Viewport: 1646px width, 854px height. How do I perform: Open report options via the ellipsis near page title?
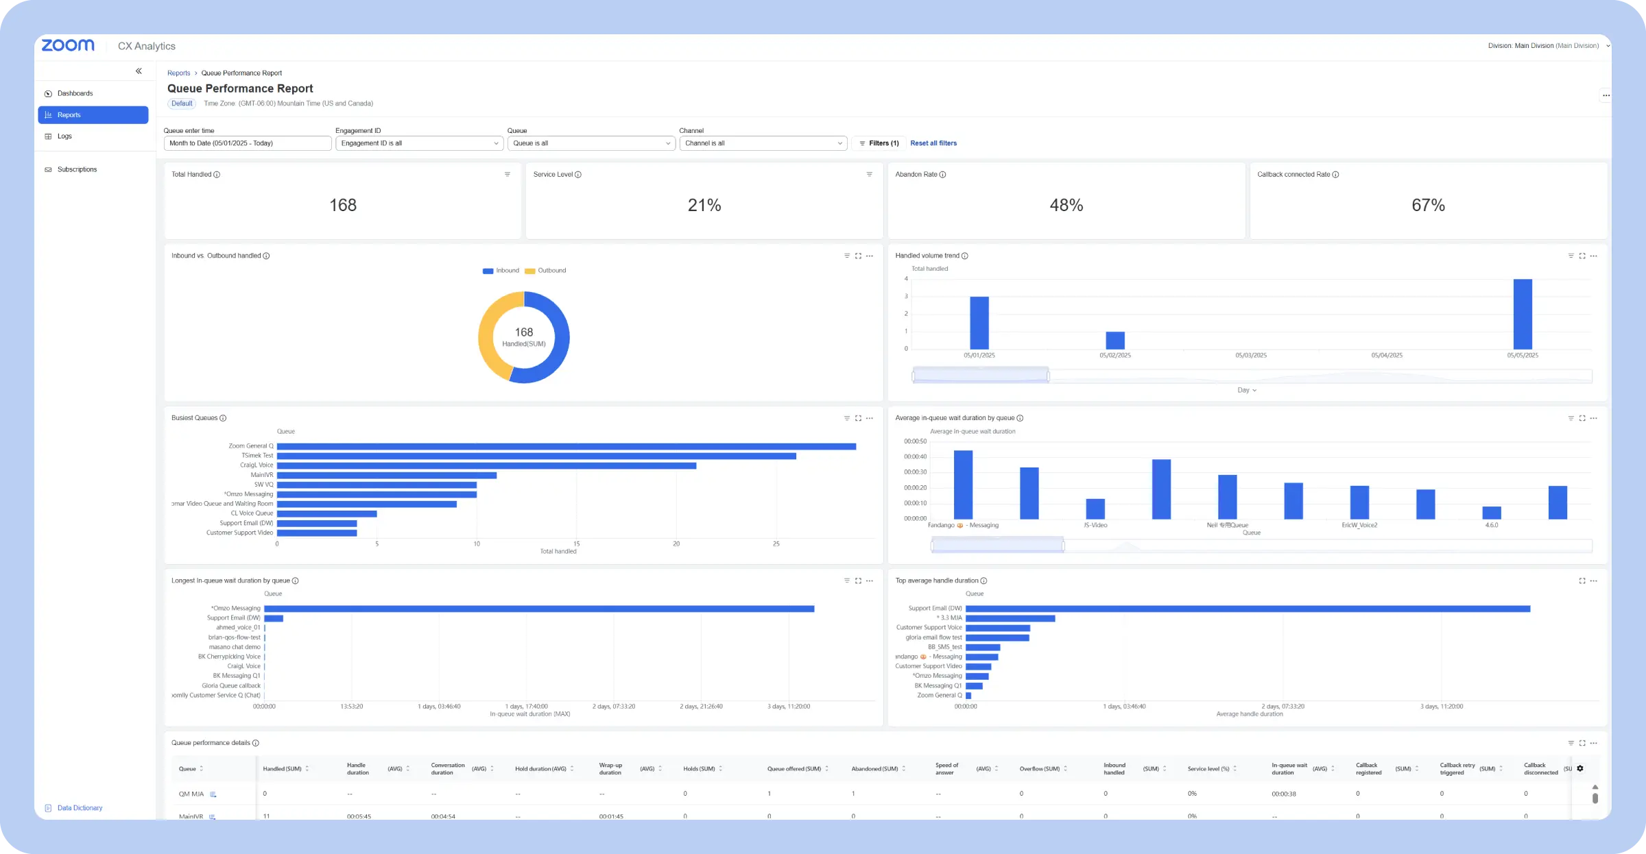point(1606,95)
